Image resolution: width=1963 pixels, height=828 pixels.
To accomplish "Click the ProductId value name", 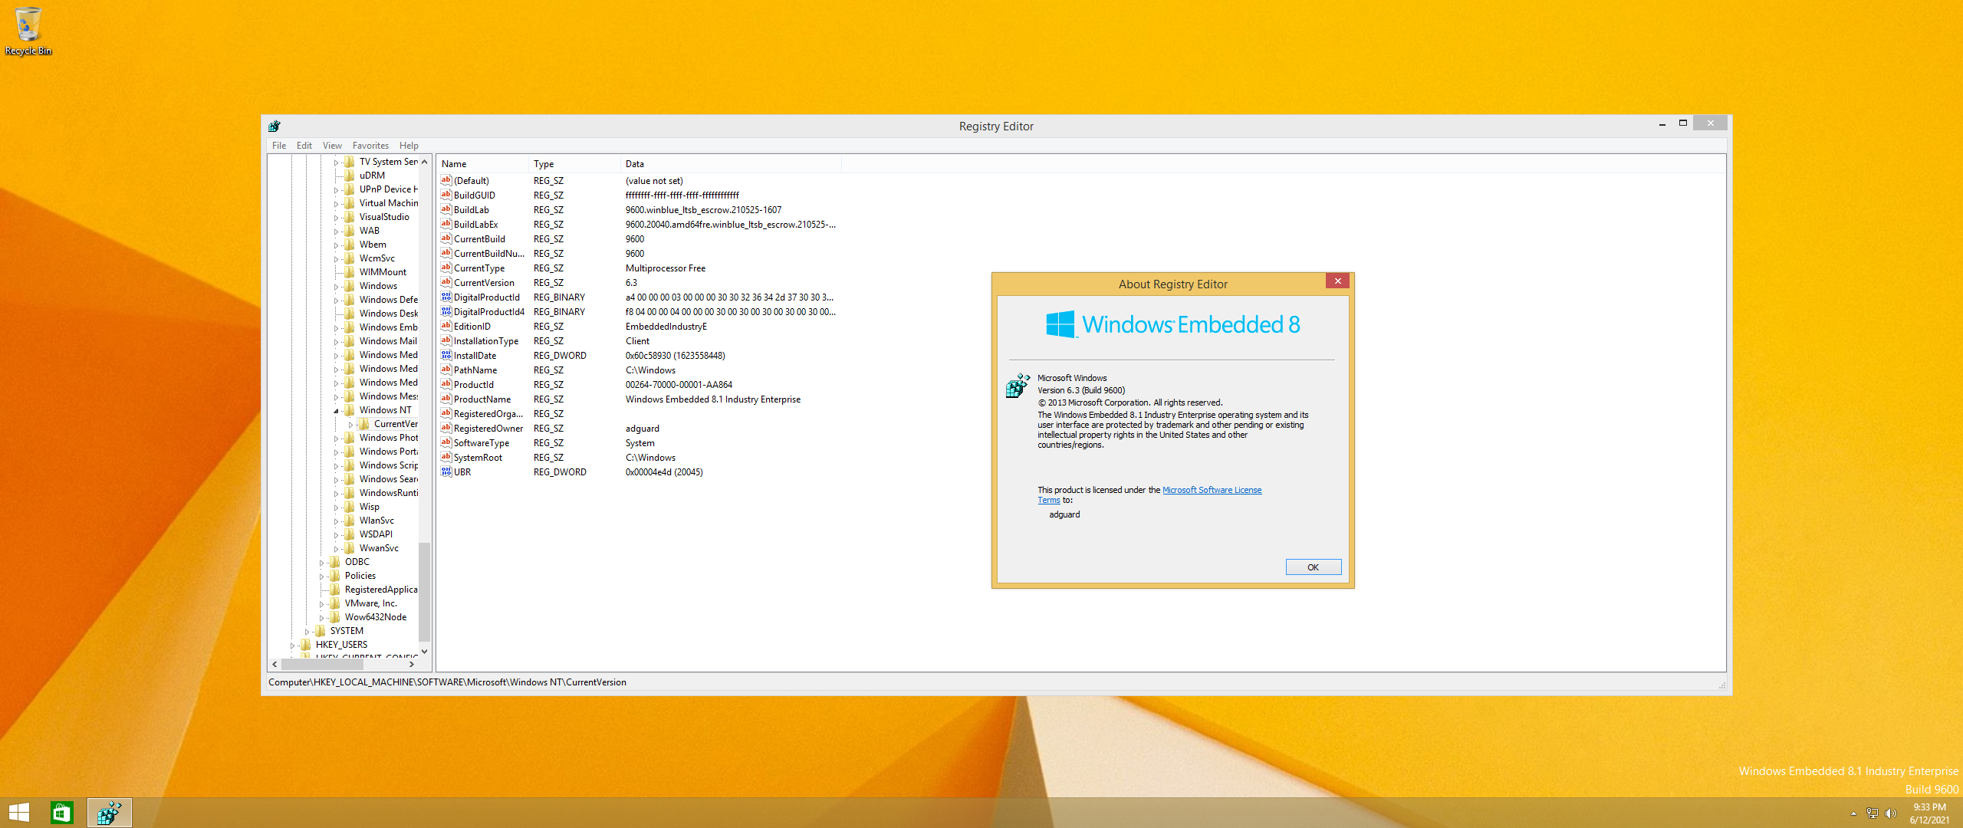I will (474, 385).
